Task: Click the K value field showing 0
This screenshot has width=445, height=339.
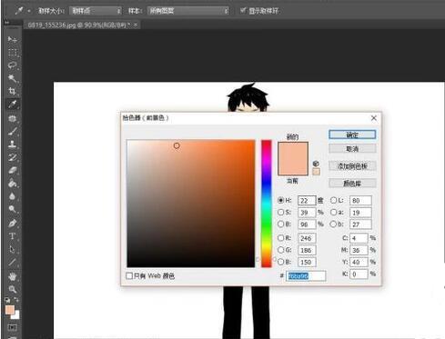Action: pyautogui.click(x=359, y=274)
